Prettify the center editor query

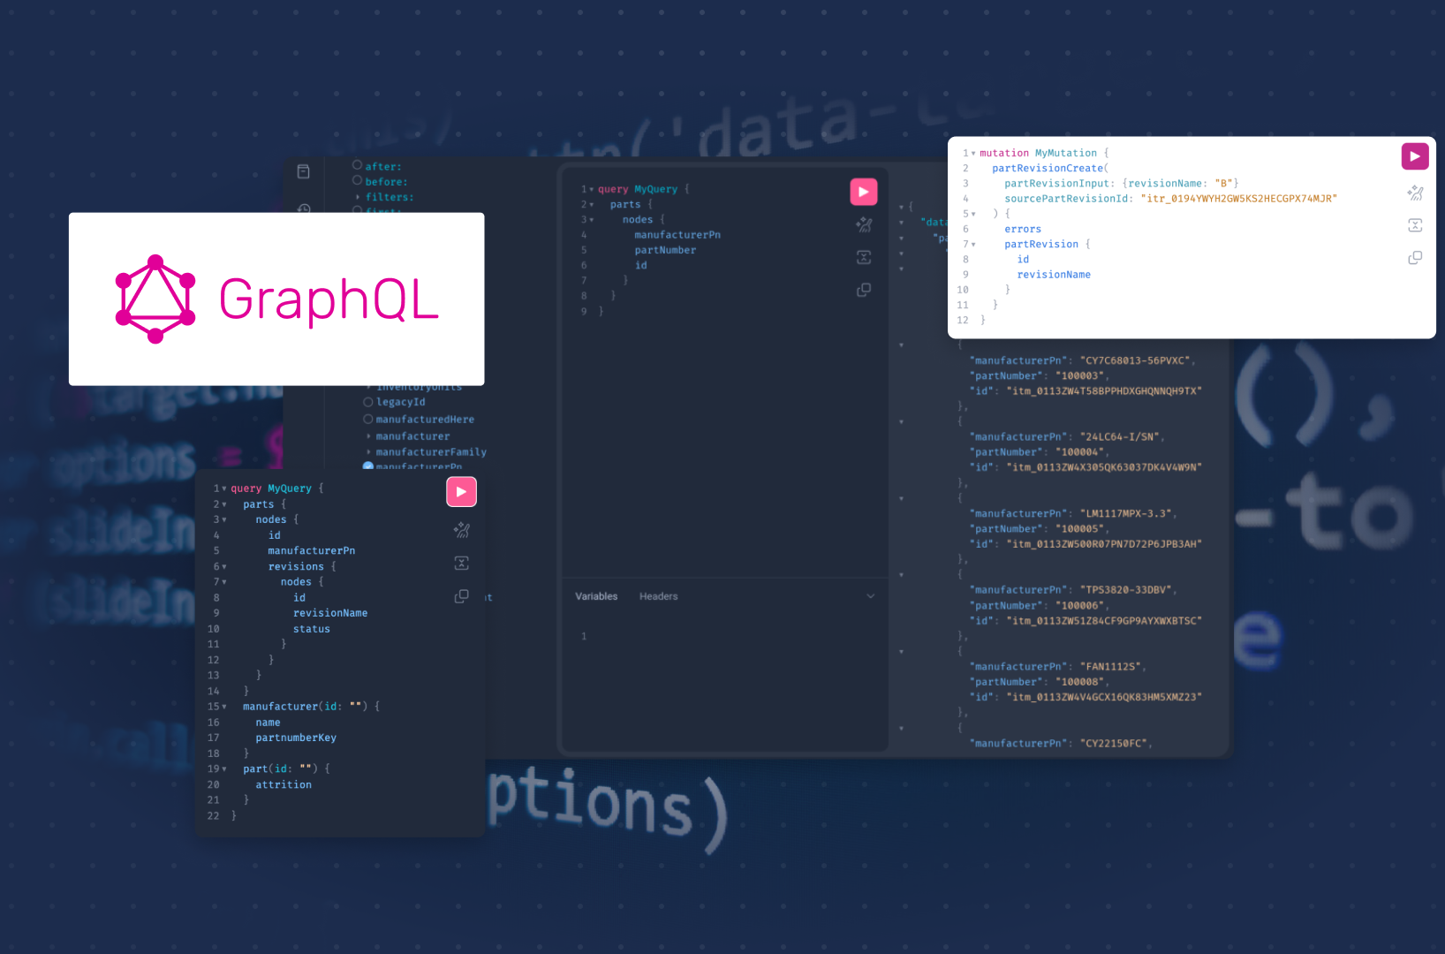[x=864, y=224]
